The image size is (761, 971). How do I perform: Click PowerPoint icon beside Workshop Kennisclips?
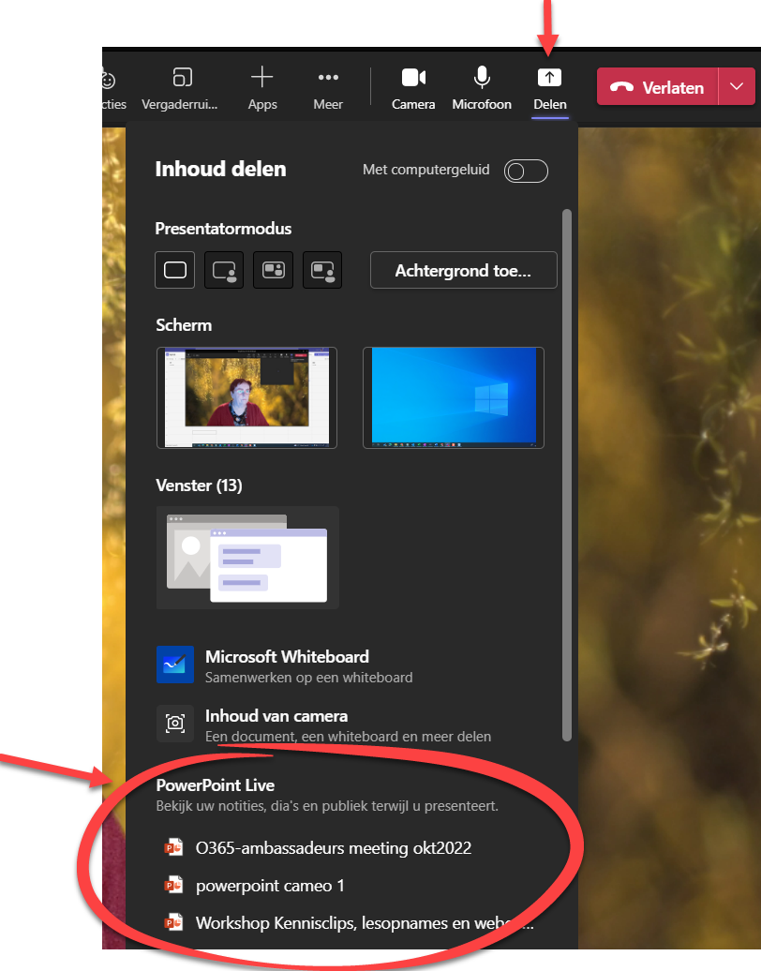coord(173,922)
